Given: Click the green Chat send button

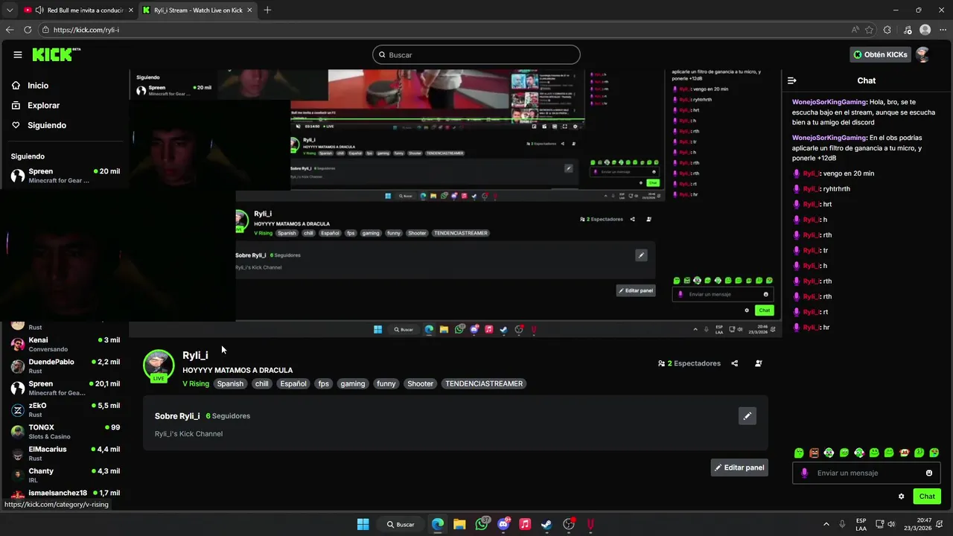Looking at the screenshot, I should (x=927, y=497).
